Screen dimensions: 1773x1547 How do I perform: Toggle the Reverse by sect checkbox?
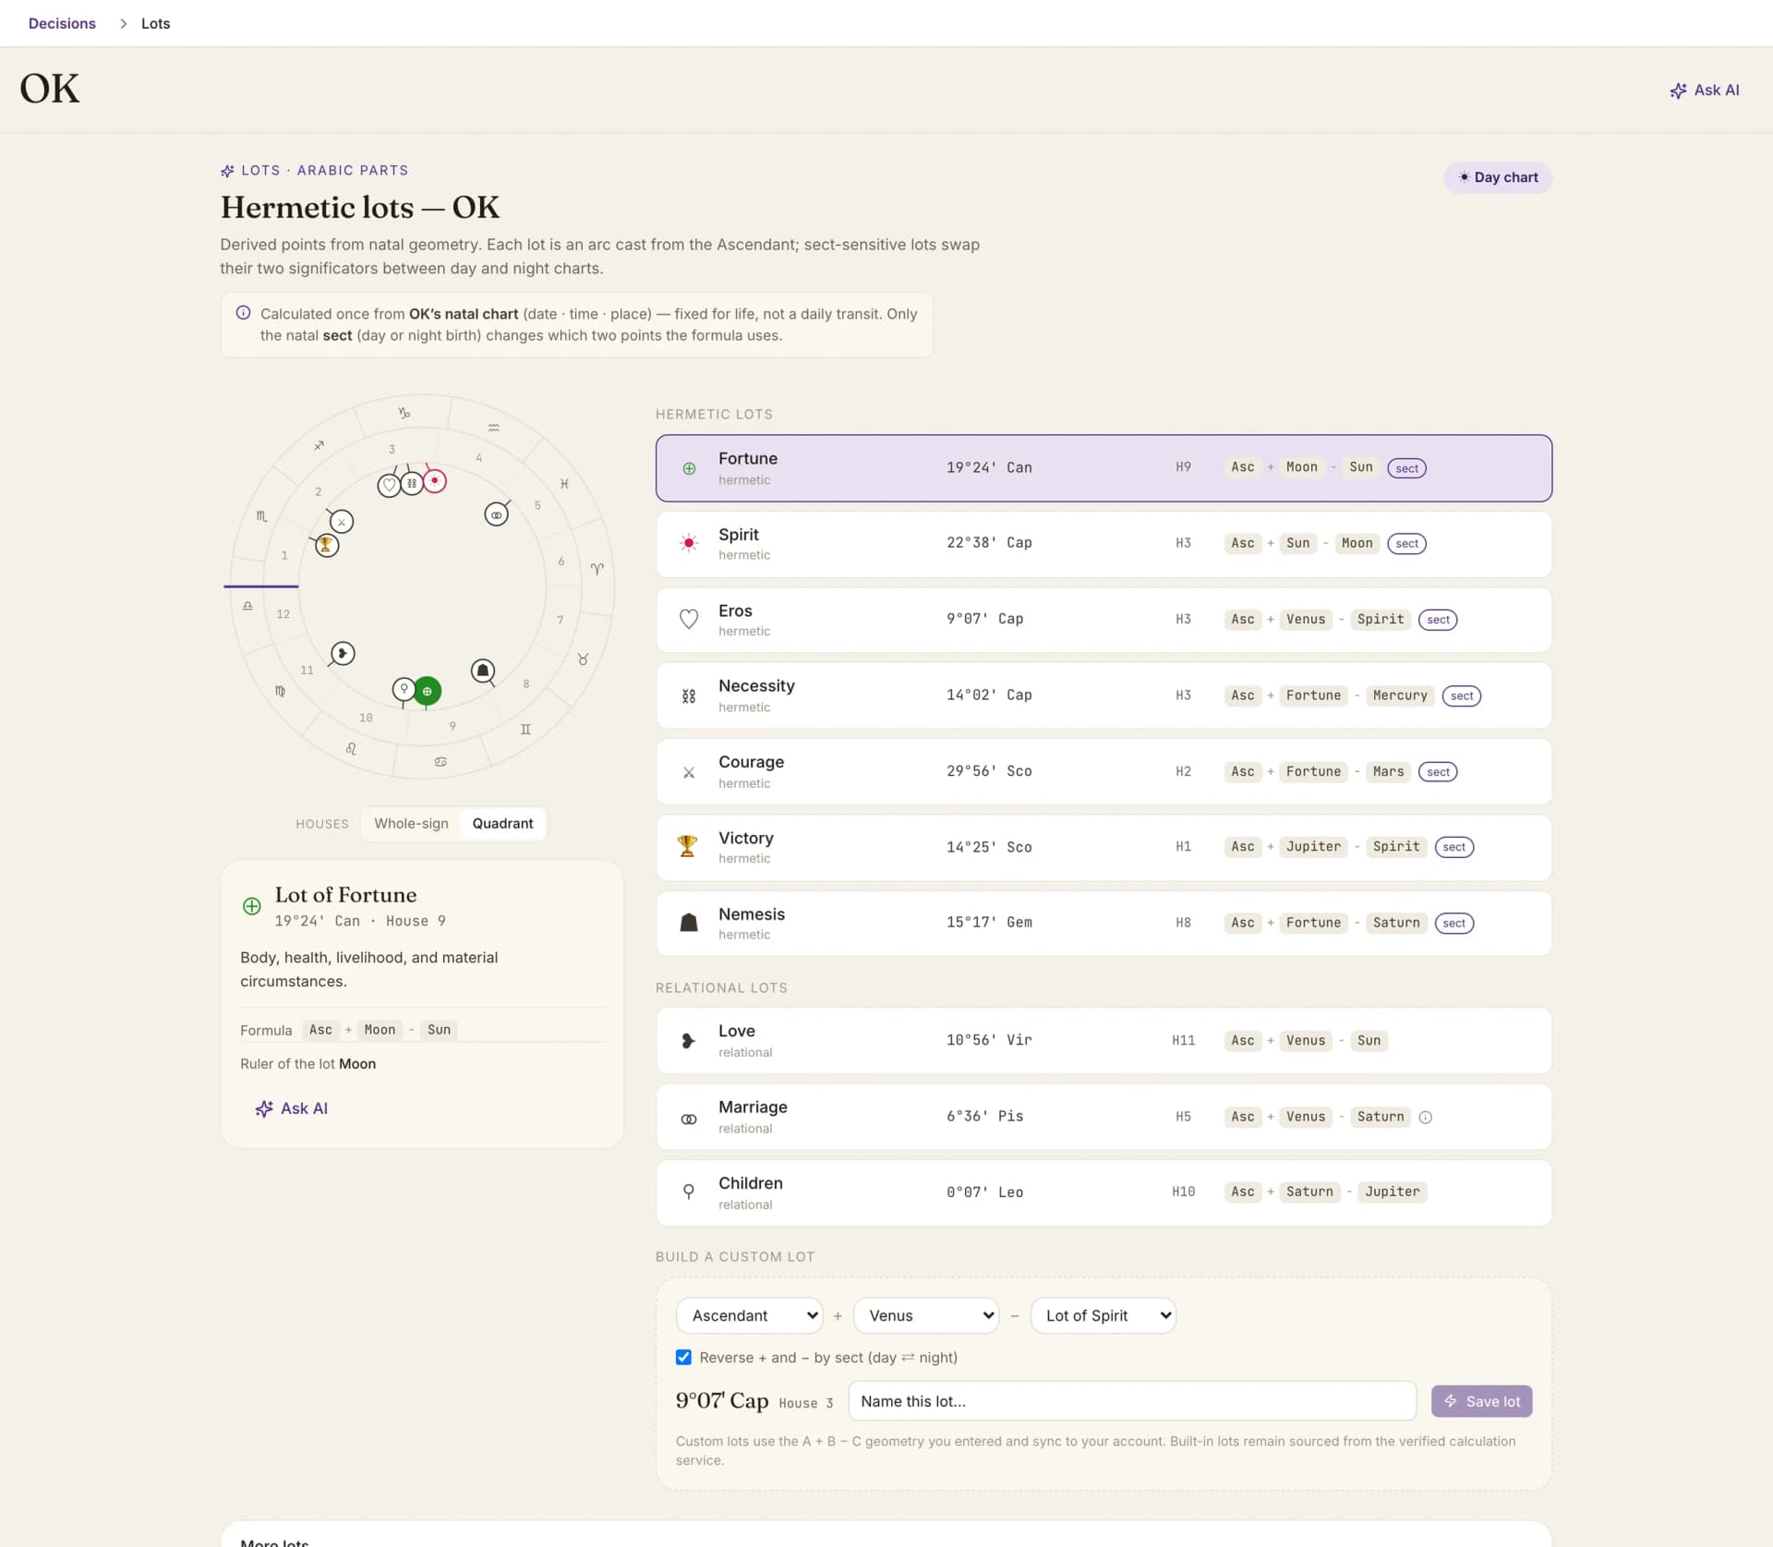click(683, 1357)
